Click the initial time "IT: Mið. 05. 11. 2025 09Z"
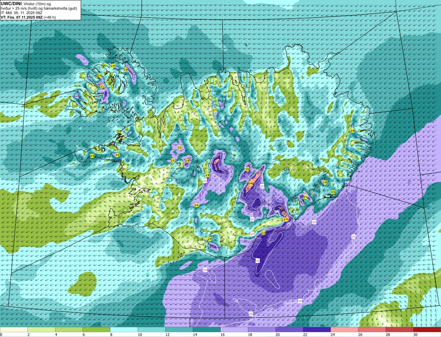Screen dimensions: 441x337 coord(21,13)
